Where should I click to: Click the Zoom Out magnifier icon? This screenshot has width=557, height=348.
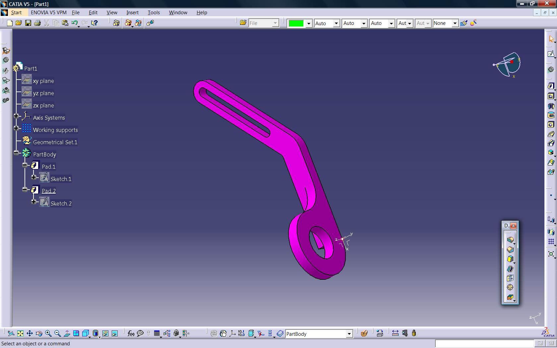[x=57, y=333]
